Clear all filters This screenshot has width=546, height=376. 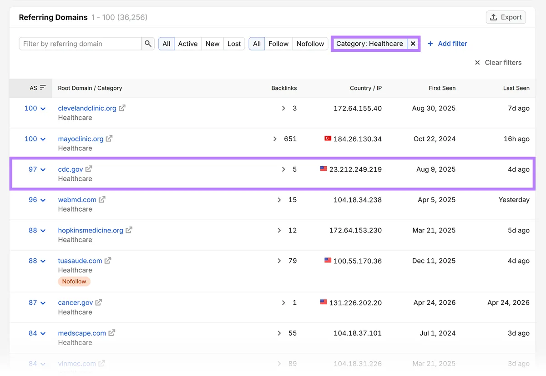coord(498,63)
